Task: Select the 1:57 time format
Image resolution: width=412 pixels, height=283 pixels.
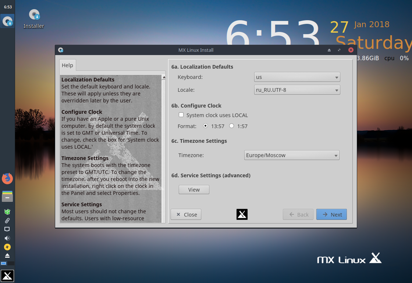Action: [231, 126]
